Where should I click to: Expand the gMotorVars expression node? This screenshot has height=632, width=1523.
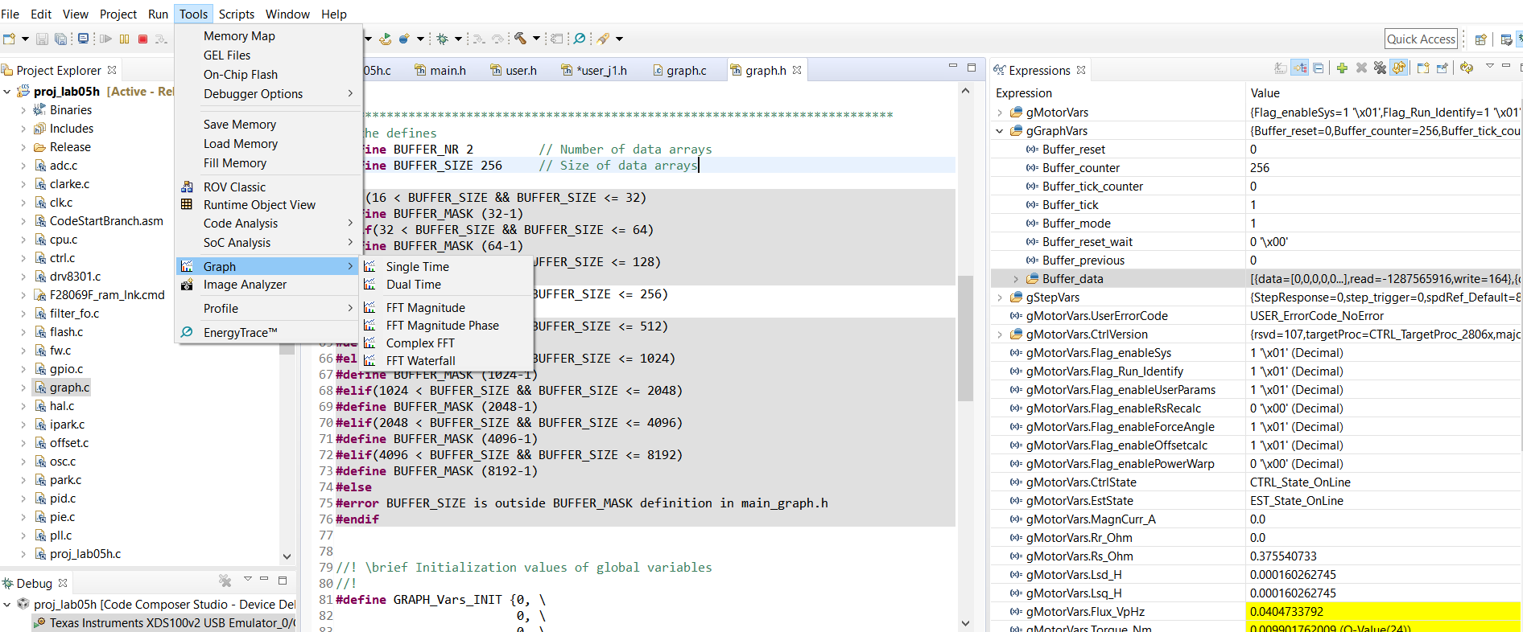coord(1000,113)
